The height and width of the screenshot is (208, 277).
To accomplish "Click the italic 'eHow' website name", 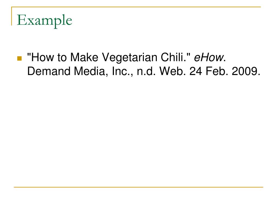I will tap(209, 57).
